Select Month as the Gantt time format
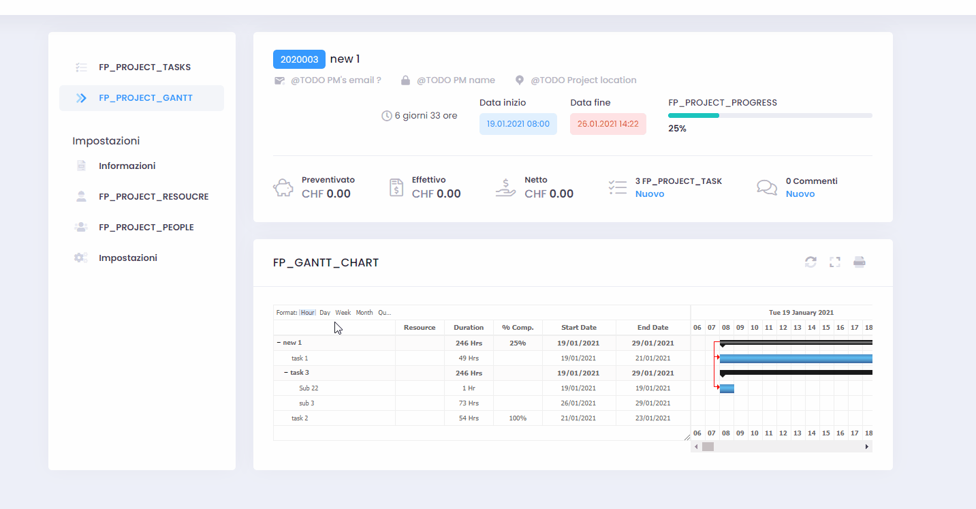Screen dimensions: 976x509 tap(364, 312)
